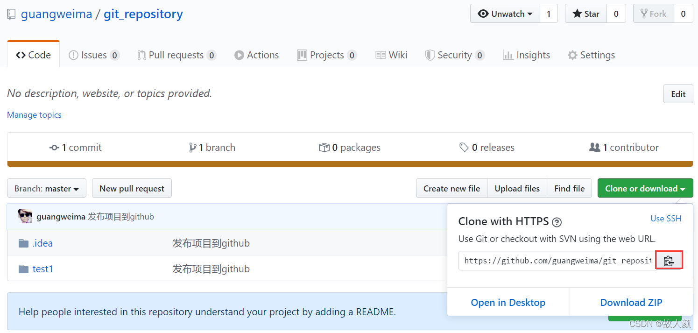The image size is (698, 333).
Task: Open the 0 packages link
Action: tap(350, 148)
